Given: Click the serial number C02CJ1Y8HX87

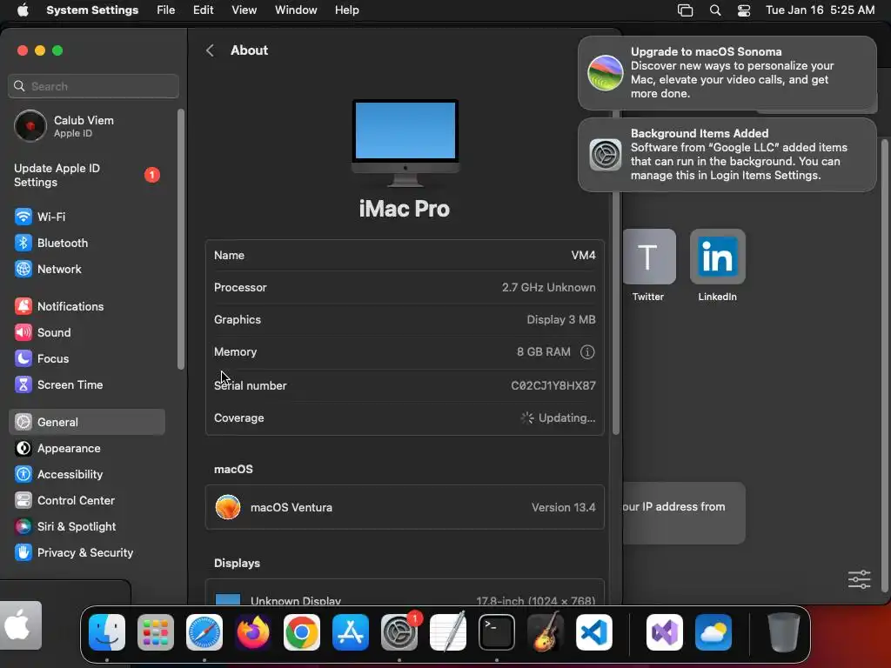Looking at the screenshot, I should (x=553, y=385).
